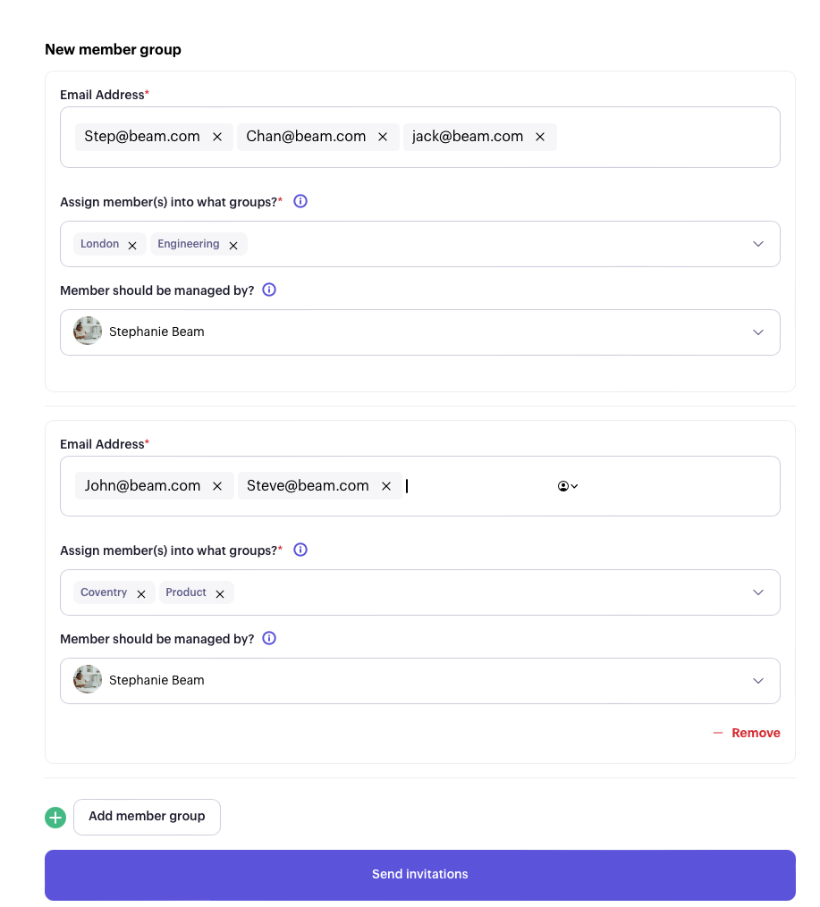Click Remove link for second member group
The height and width of the screenshot is (907, 820).
point(747,733)
